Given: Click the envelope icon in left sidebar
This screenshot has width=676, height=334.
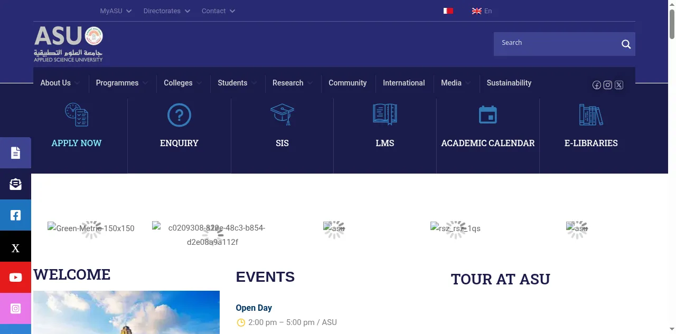Looking at the screenshot, I should [x=15, y=184].
